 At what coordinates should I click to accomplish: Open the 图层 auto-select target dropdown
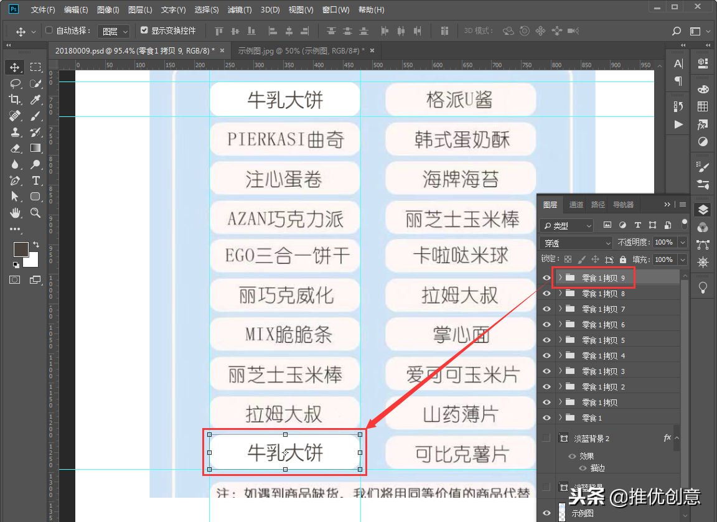pos(114,31)
